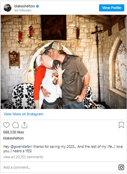This screenshot has width=127, height=174.
Task: Open the 688,338 likes count
Action: tap(13, 132)
